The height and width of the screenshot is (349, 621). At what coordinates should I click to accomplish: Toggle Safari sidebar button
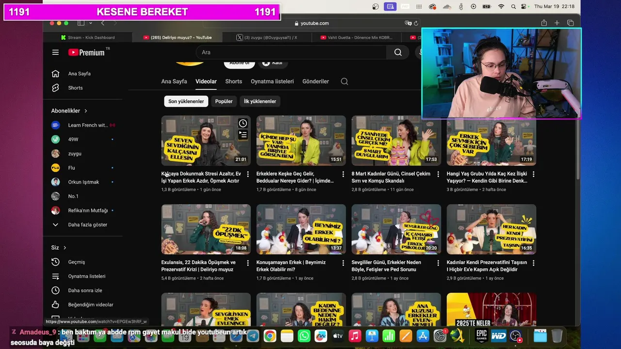[x=81, y=23]
